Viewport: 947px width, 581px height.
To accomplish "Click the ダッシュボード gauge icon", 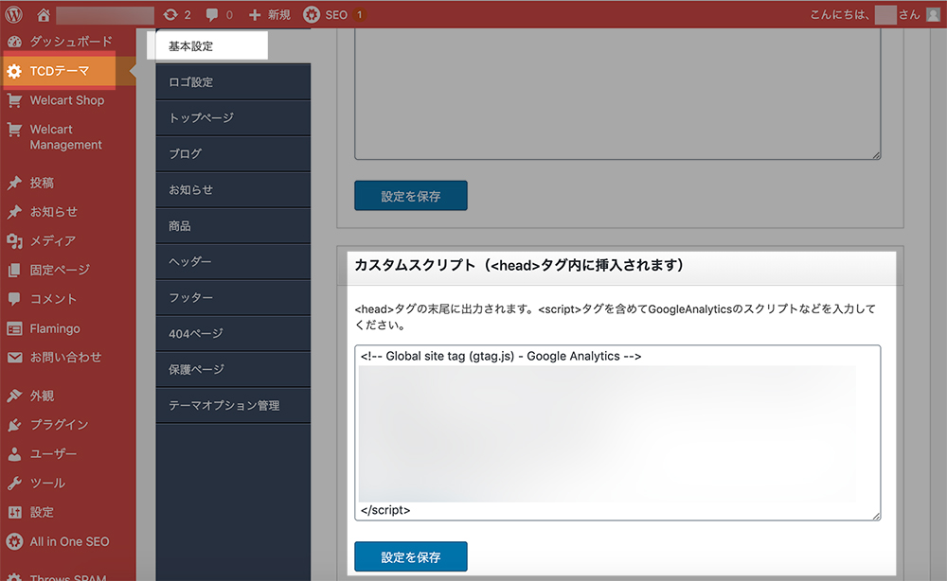I will [14, 42].
